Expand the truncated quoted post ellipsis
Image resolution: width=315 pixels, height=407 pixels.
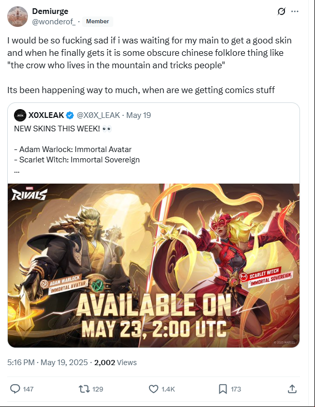[x=17, y=171]
